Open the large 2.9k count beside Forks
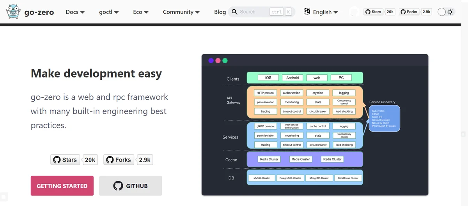 [145, 160]
